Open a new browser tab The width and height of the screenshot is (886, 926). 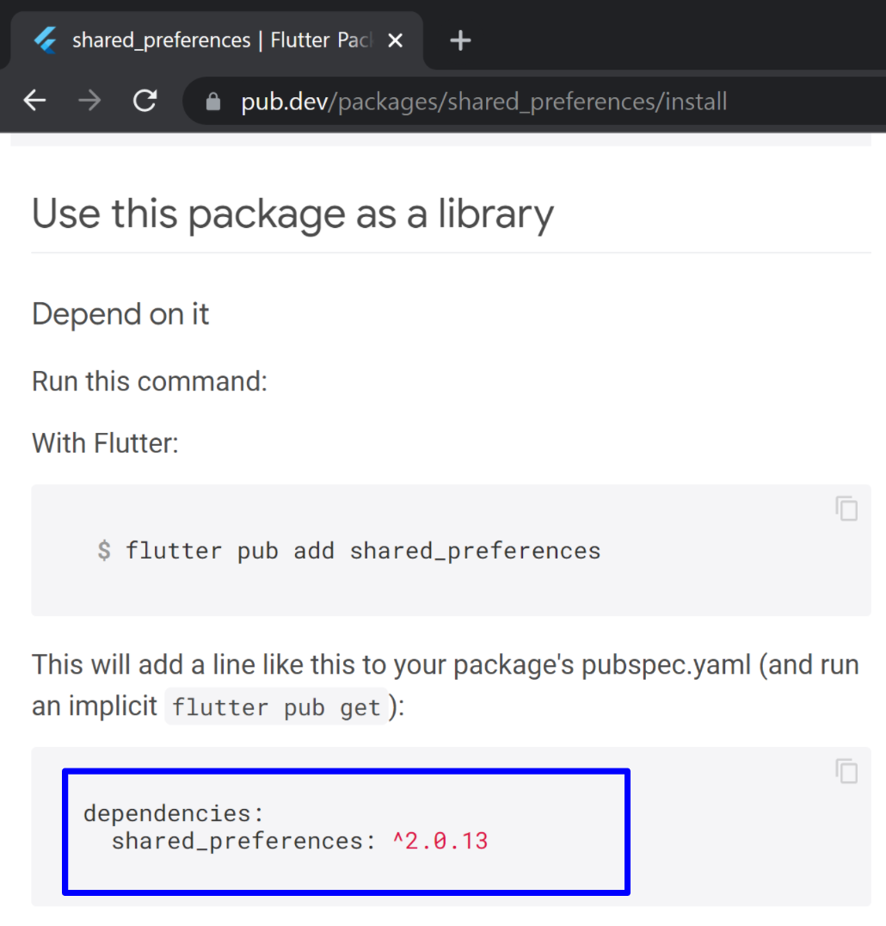(x=460, y=40)
